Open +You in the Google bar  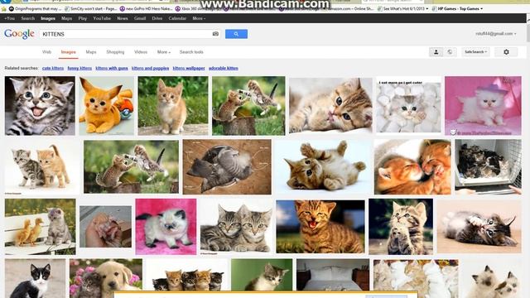click(x=9, y=18)
